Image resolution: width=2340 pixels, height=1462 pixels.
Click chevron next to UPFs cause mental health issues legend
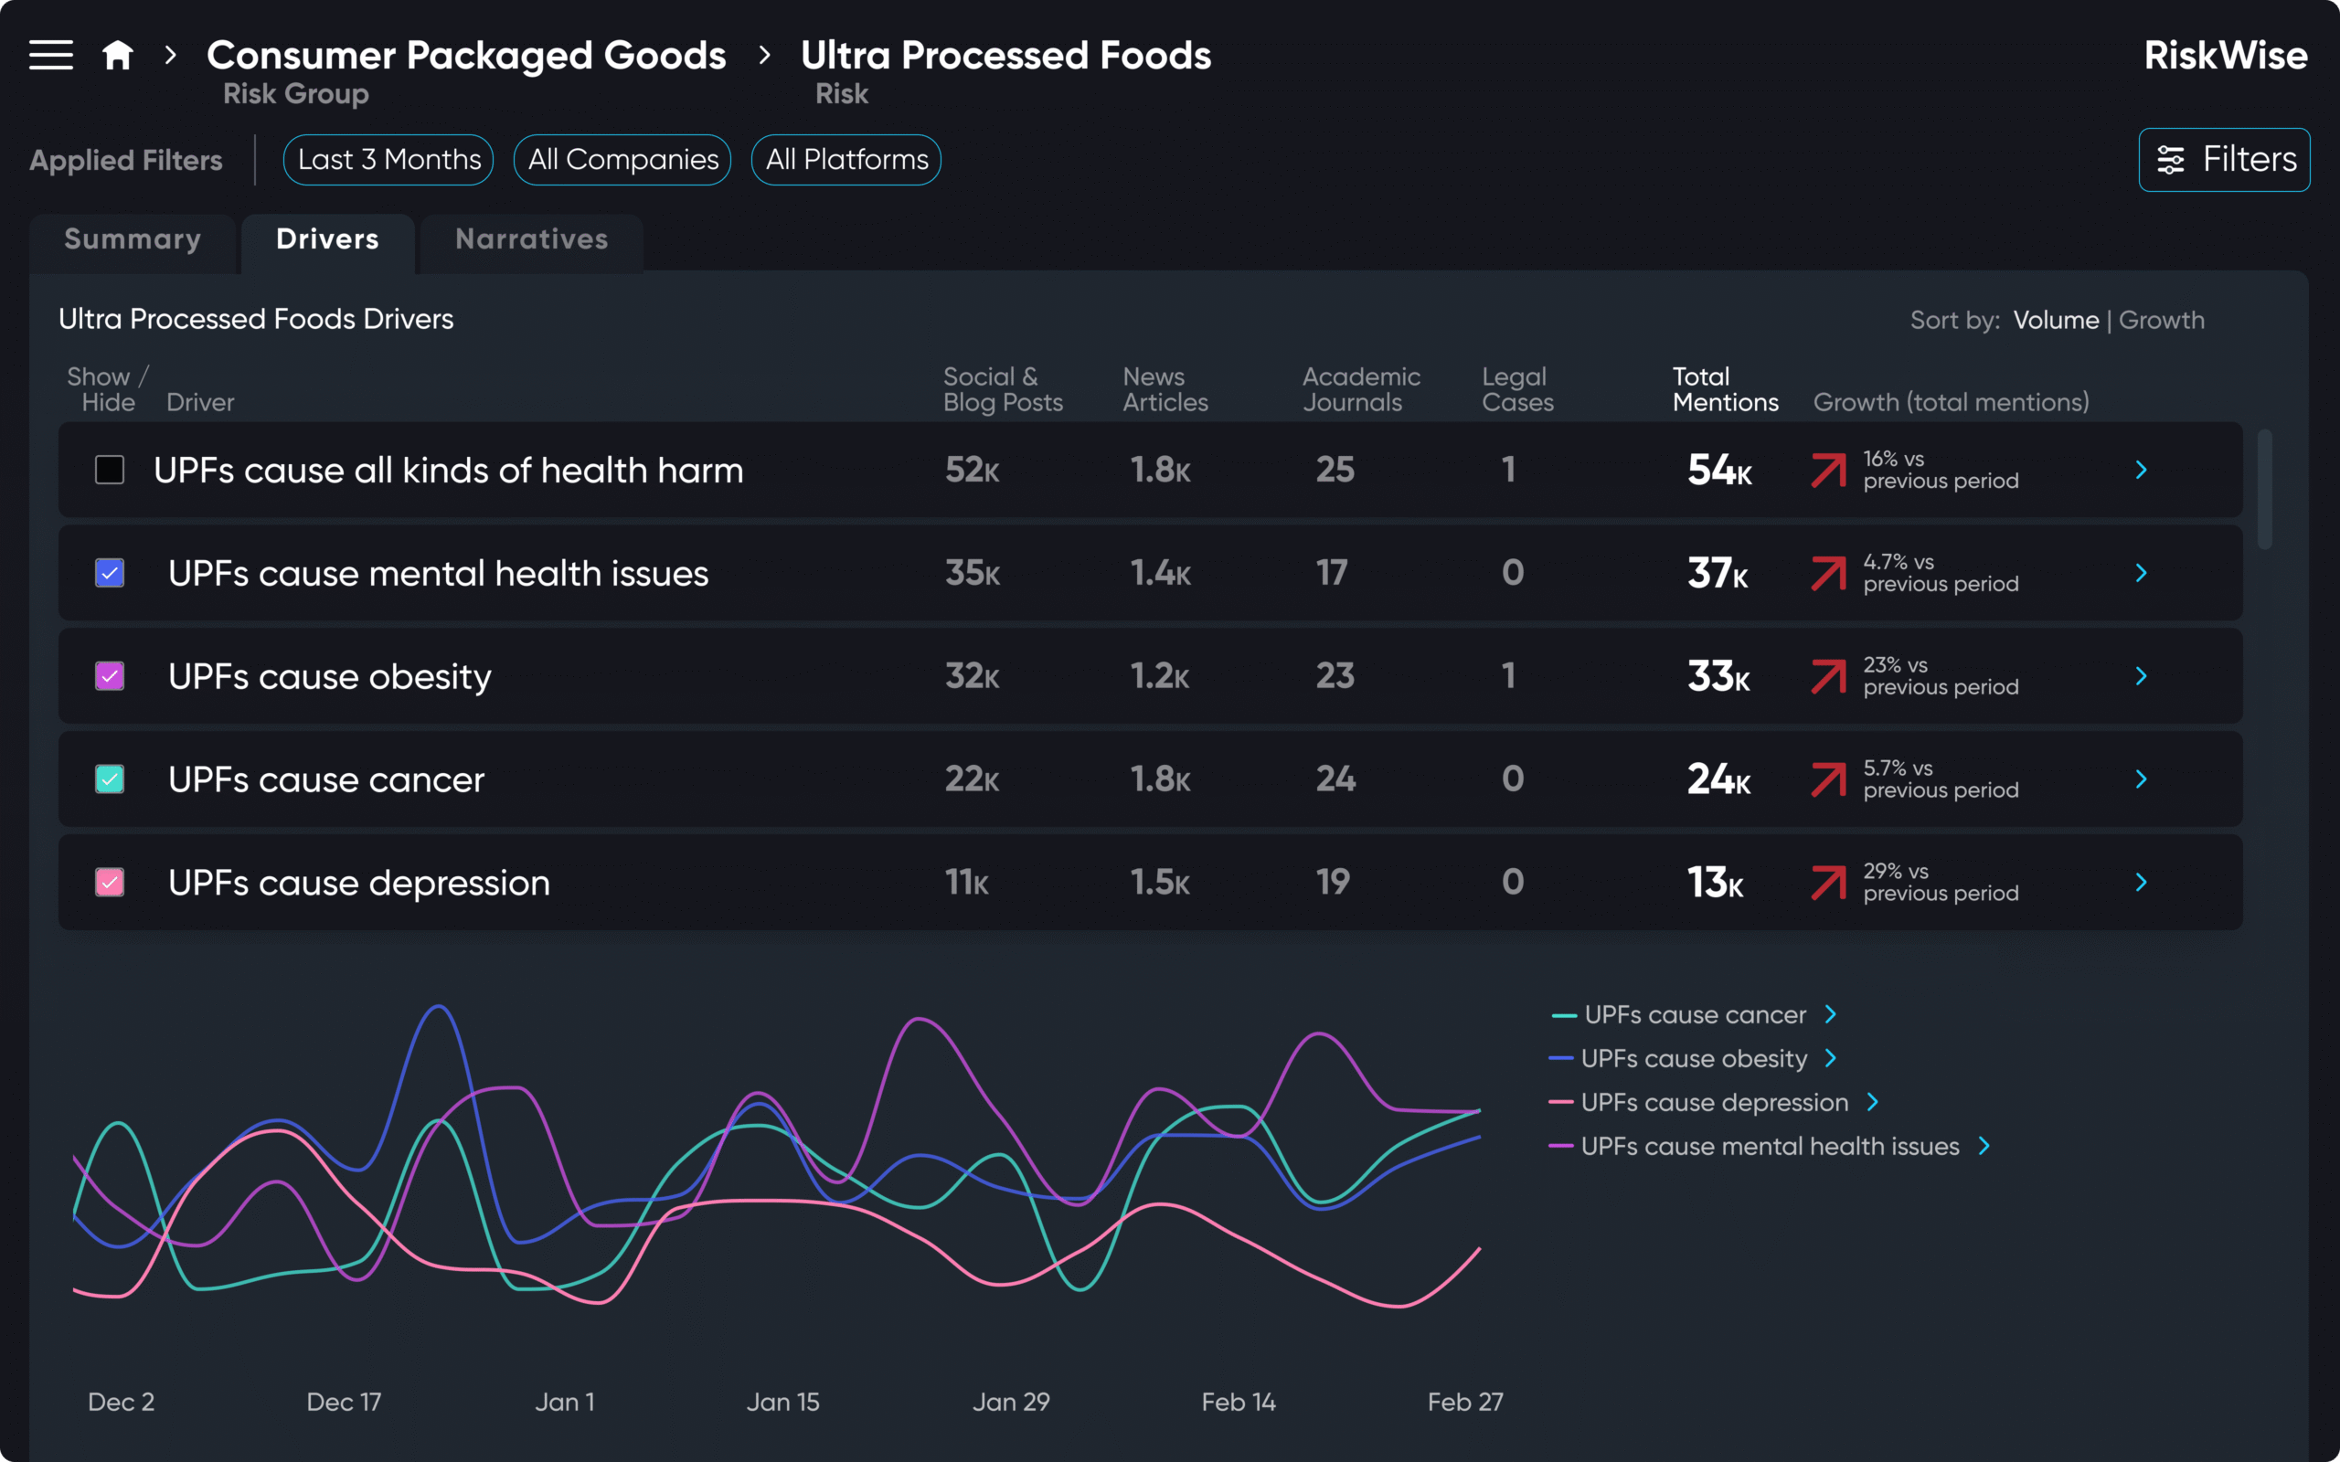tap(1984, 1146)
